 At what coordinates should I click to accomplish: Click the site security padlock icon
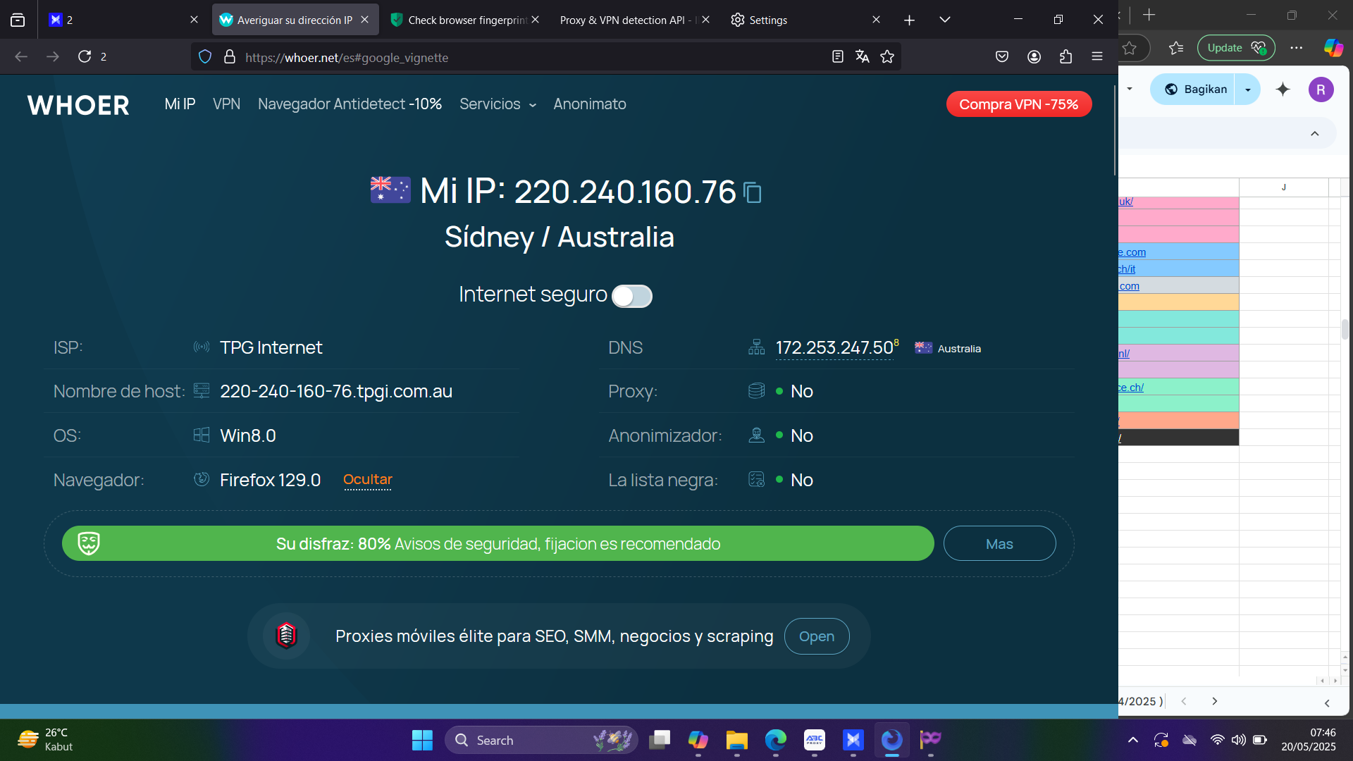tap(229, 57)
